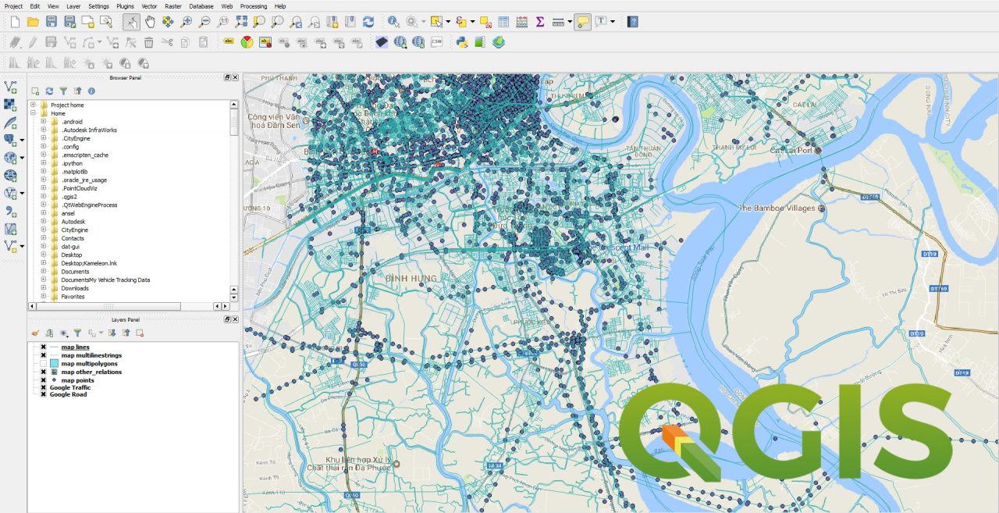
Task: Undock the Browser Panel with float button
Action: pyautogui.click(x=227, y=77)
